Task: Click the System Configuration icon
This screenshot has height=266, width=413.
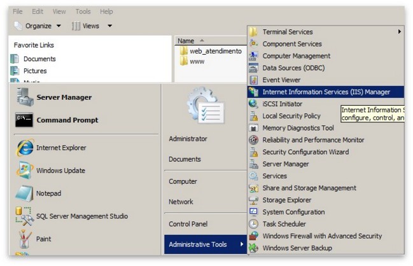Action: [x=253, y=212]
